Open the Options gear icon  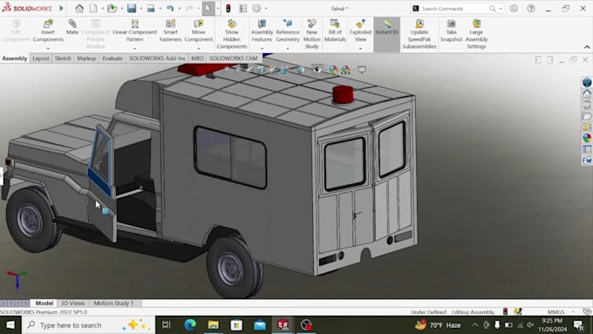click(256, 8)
